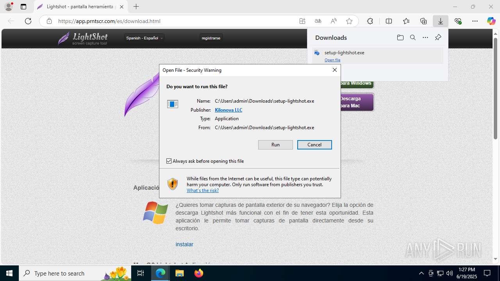Add page to favorites star icon
This screenshot has height=281, width=500.
point(349,21)
